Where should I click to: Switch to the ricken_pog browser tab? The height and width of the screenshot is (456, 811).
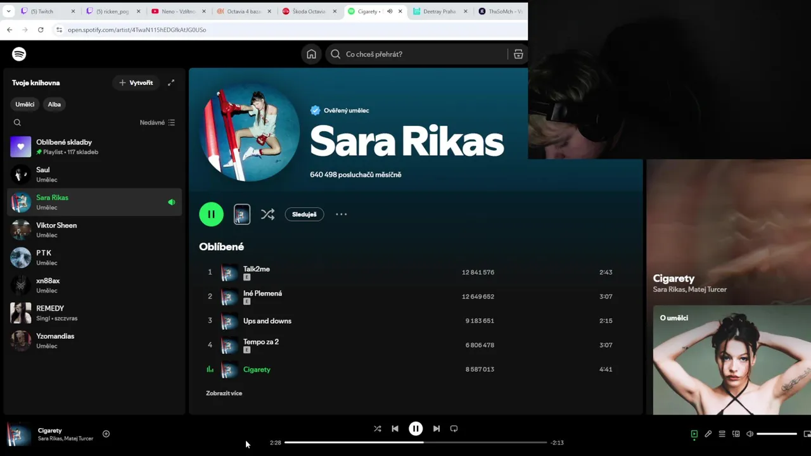tap(112, 11)
